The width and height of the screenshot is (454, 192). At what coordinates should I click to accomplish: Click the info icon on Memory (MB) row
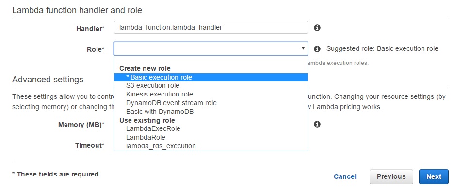coord(317,124)
